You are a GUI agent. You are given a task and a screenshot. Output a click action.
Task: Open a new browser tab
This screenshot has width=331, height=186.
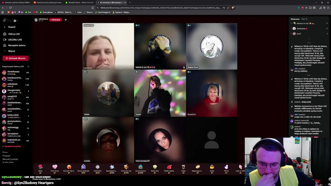(x=130, y=3)
